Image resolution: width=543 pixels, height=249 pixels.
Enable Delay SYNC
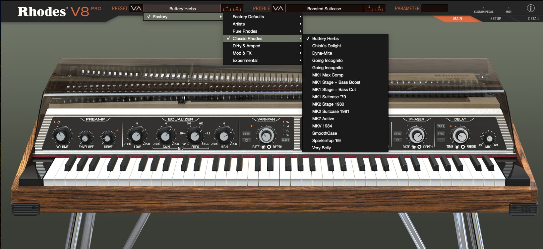(x=441, y=133)
